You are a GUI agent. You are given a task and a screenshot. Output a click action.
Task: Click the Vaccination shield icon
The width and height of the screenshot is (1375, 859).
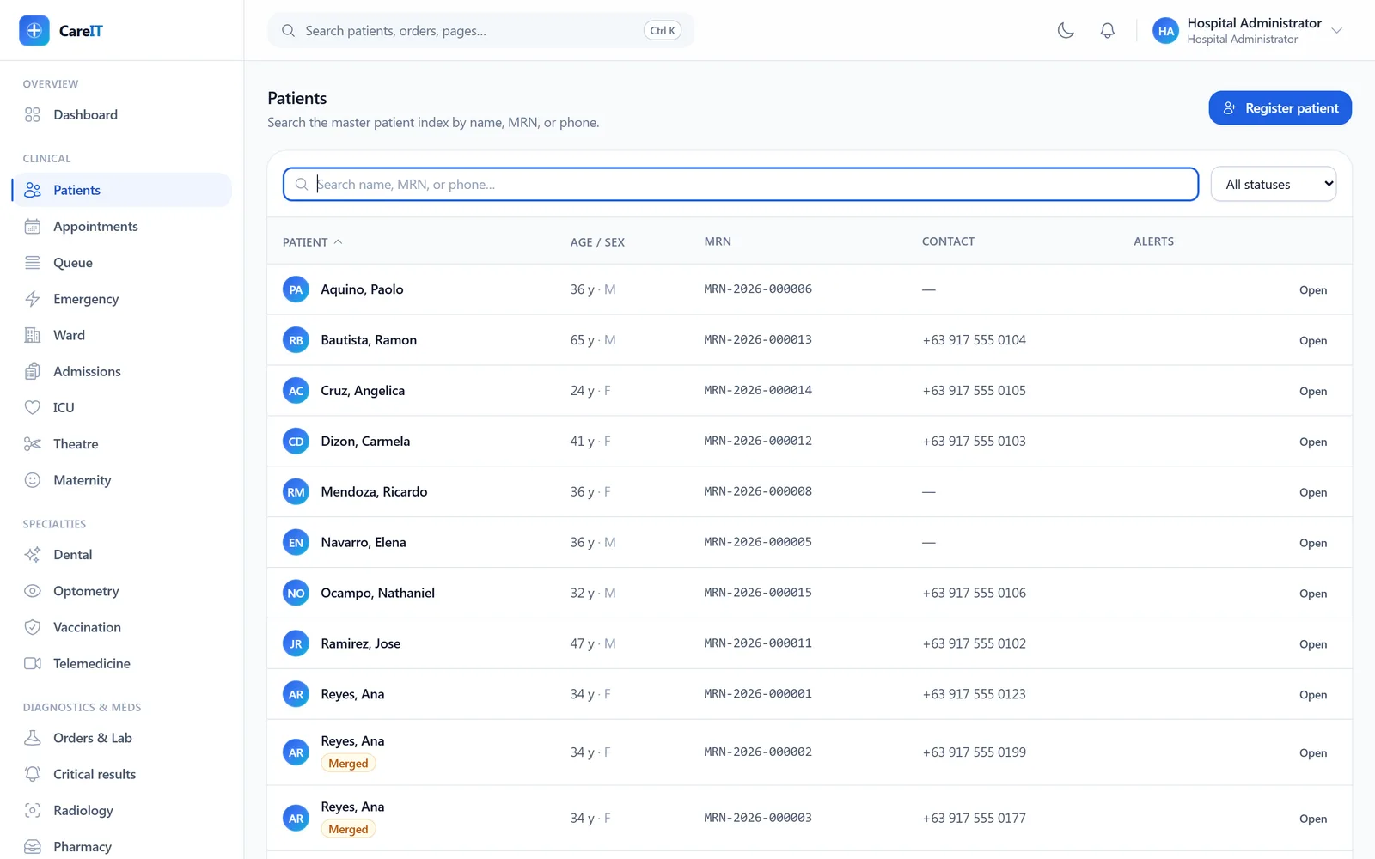(x=33, y=627)
